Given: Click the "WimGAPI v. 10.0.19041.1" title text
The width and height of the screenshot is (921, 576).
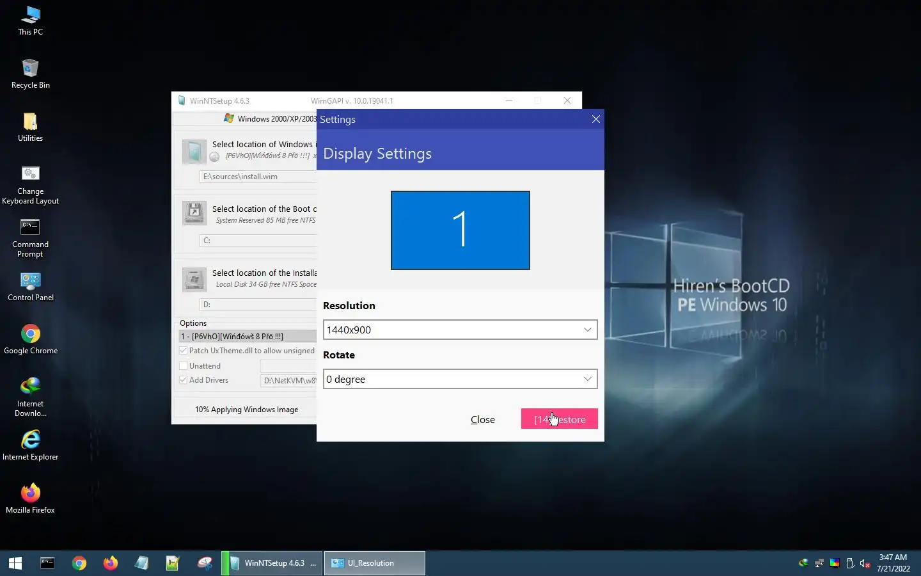Looking at the screenshot, I should point(352,101).
